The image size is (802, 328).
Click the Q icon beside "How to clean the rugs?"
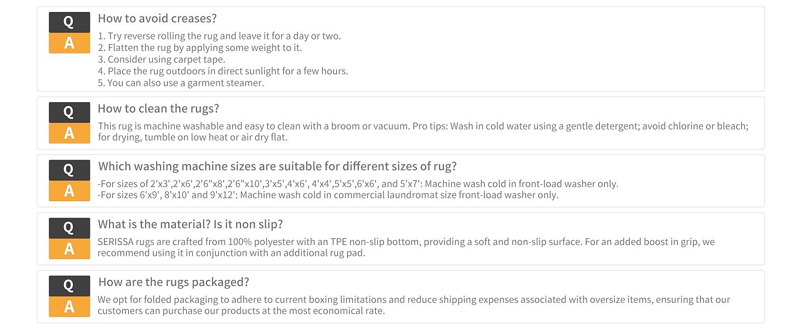69,112
